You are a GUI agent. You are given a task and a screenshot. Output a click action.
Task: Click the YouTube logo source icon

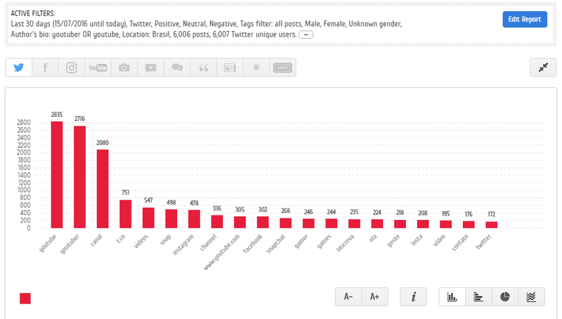click(97, 67)
